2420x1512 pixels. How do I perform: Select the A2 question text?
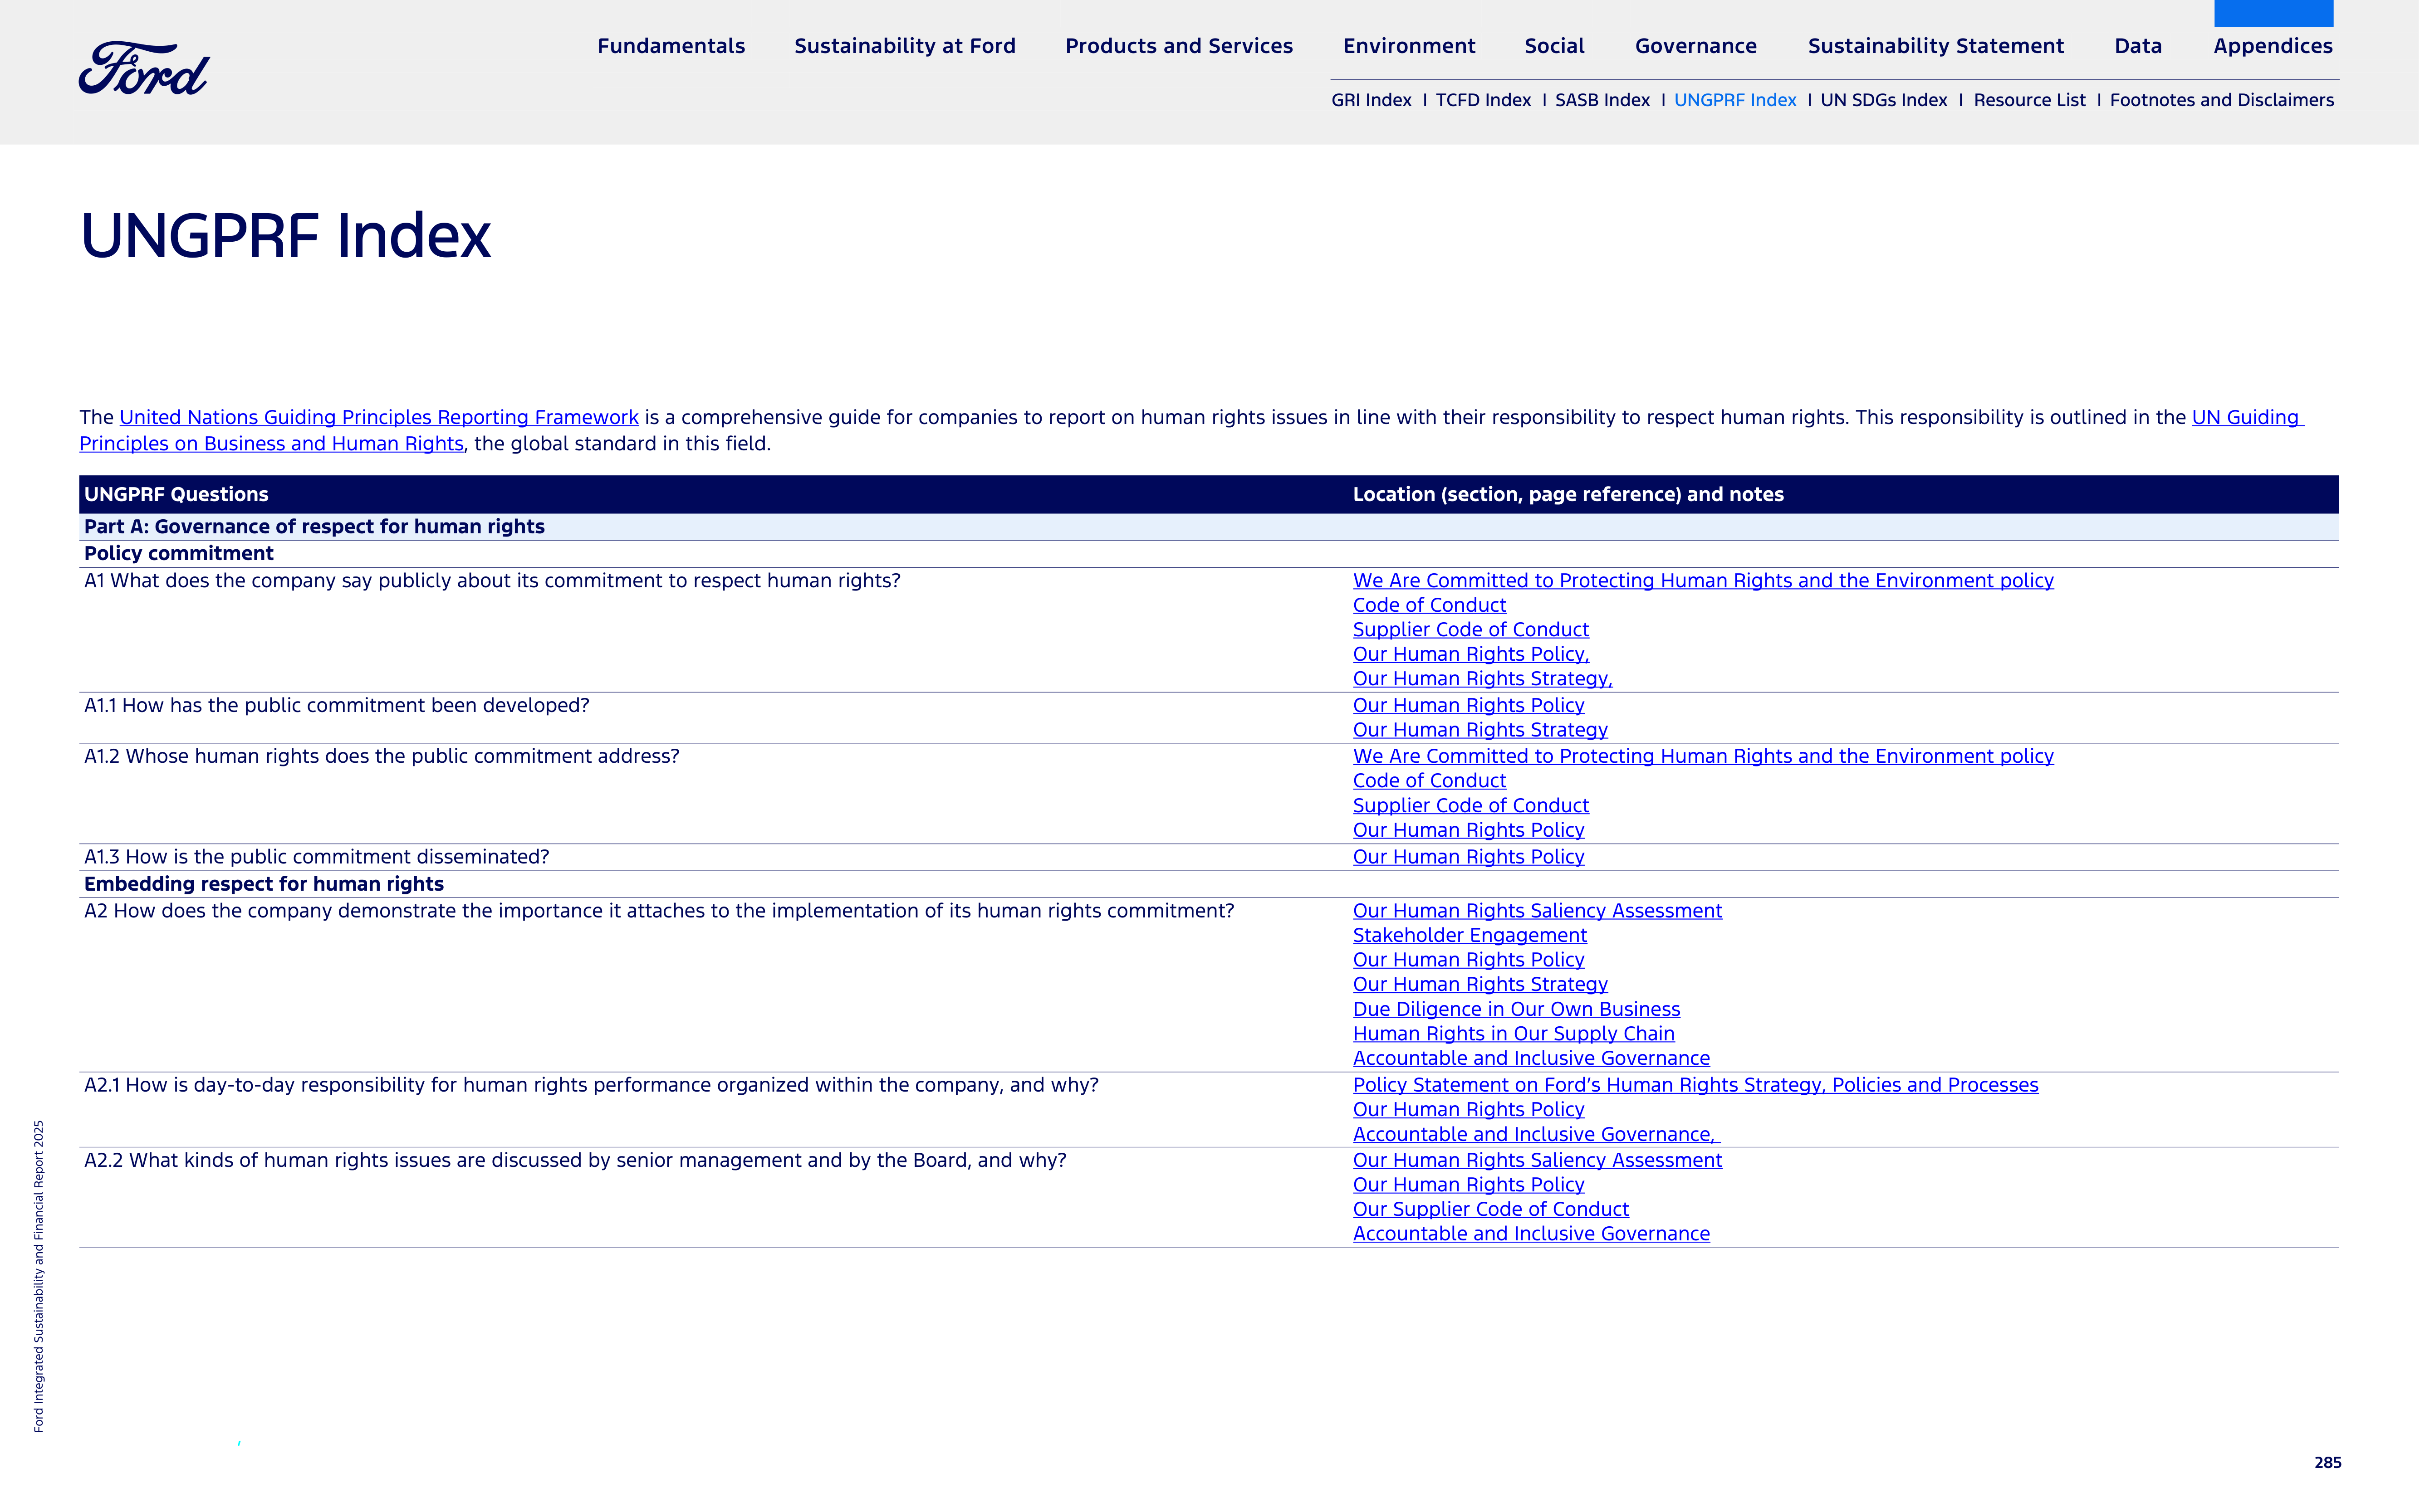pos(658,911)
